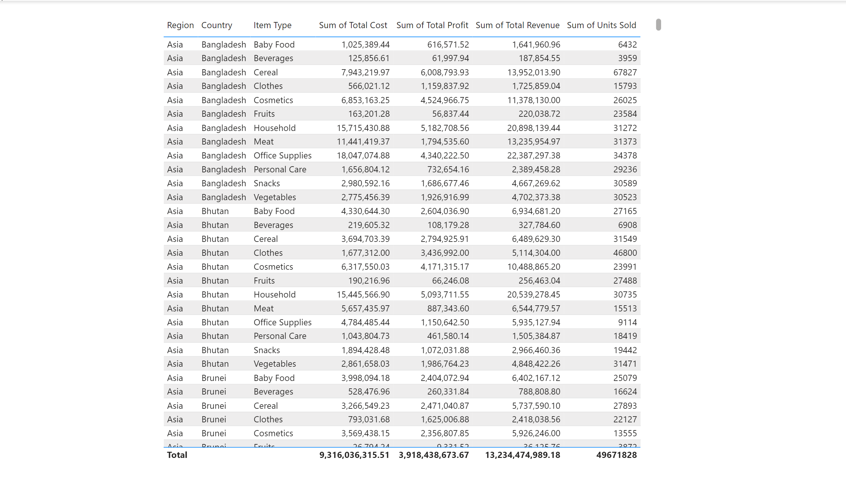
Task: Select the Sum of Total Revenue header
Action: point(518,25)
